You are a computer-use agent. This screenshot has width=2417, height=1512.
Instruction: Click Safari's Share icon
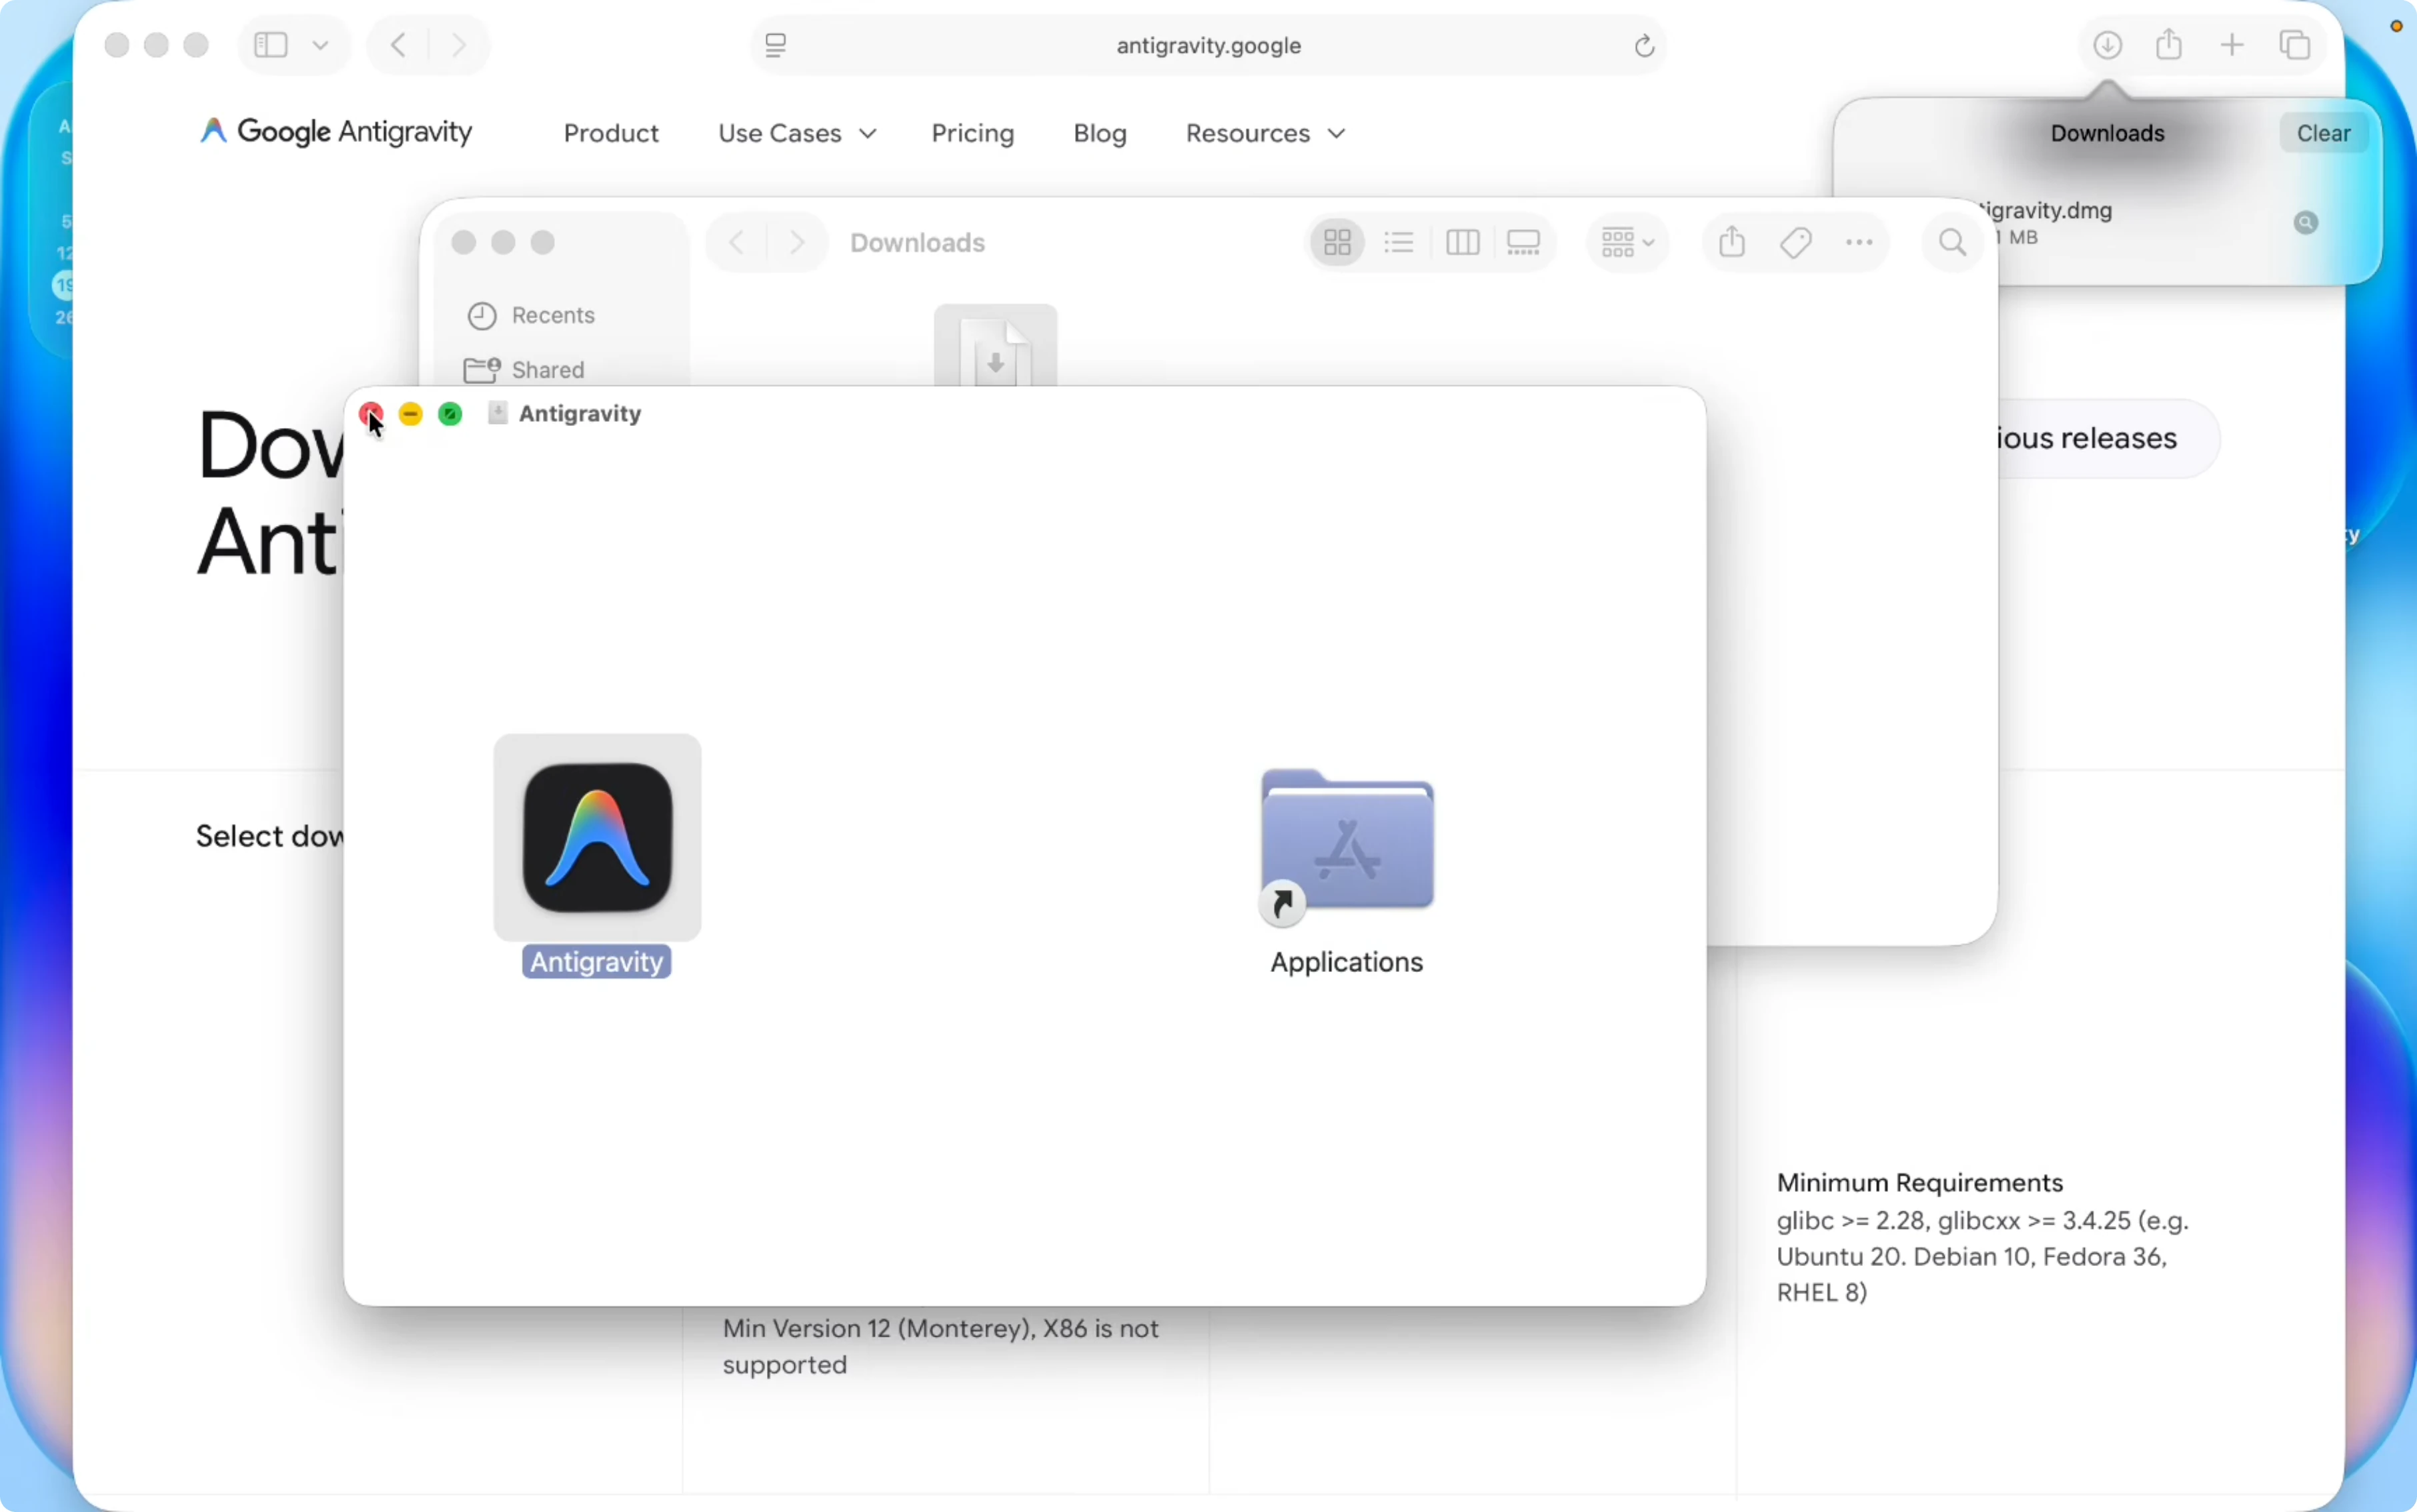[2169, 44]
